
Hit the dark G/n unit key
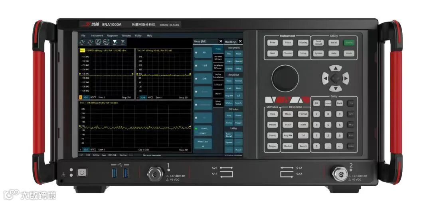coord(351,114)
